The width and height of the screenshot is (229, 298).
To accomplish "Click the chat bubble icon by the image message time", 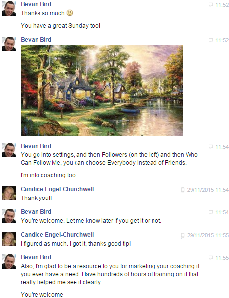I will click(210, 40).
